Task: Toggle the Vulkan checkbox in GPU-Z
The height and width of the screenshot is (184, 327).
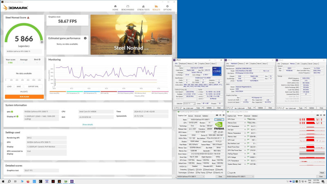Action: [x=188, y=173]
